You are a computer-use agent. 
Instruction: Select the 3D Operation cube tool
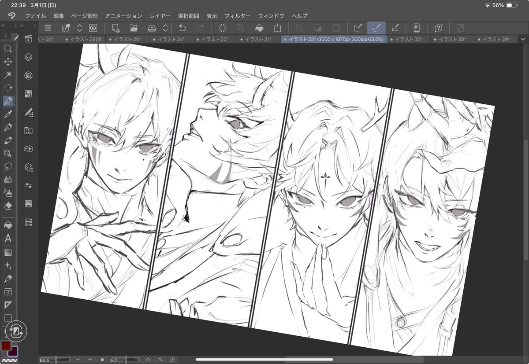click(x=8, y=153)
